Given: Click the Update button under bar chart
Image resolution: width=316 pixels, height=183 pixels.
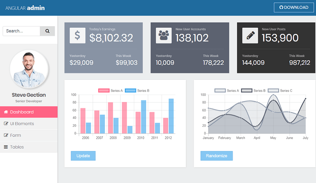Looking at the screenshot, I should (83, 156).
